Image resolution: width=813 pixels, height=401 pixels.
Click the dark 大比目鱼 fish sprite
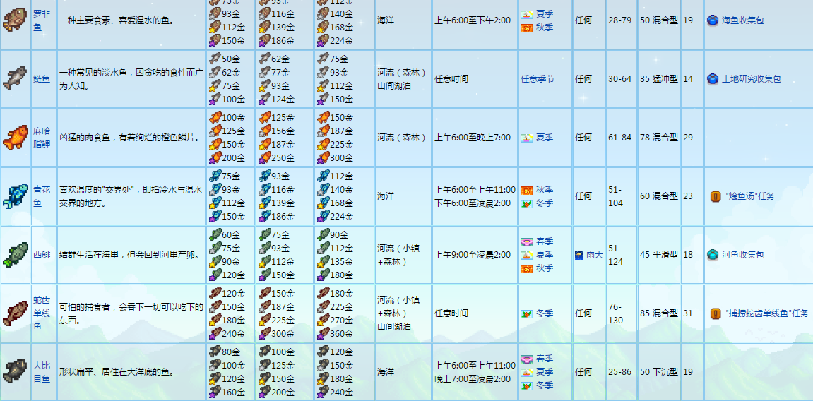pos(15,371)
